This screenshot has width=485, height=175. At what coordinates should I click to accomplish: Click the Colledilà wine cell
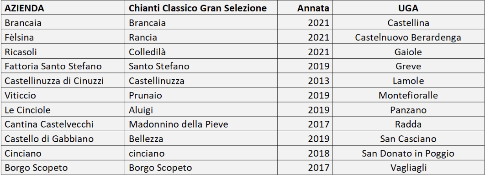(x=201, y=52)
